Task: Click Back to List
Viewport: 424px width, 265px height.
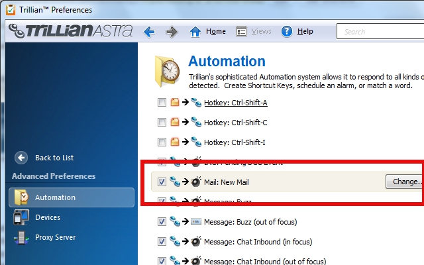Action: (x=54, y=158)
